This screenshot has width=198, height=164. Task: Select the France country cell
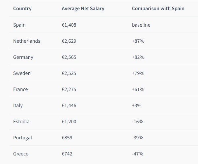tap(20, 89)
